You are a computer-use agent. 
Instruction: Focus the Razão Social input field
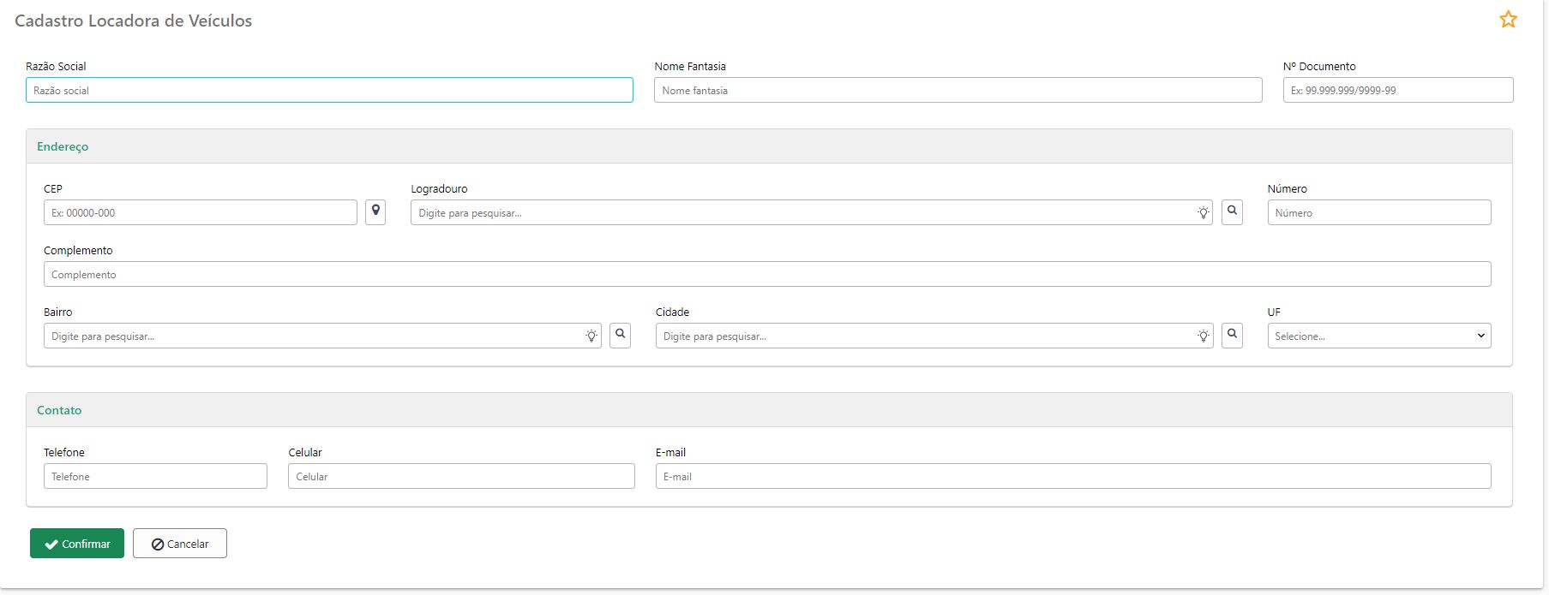329,90
